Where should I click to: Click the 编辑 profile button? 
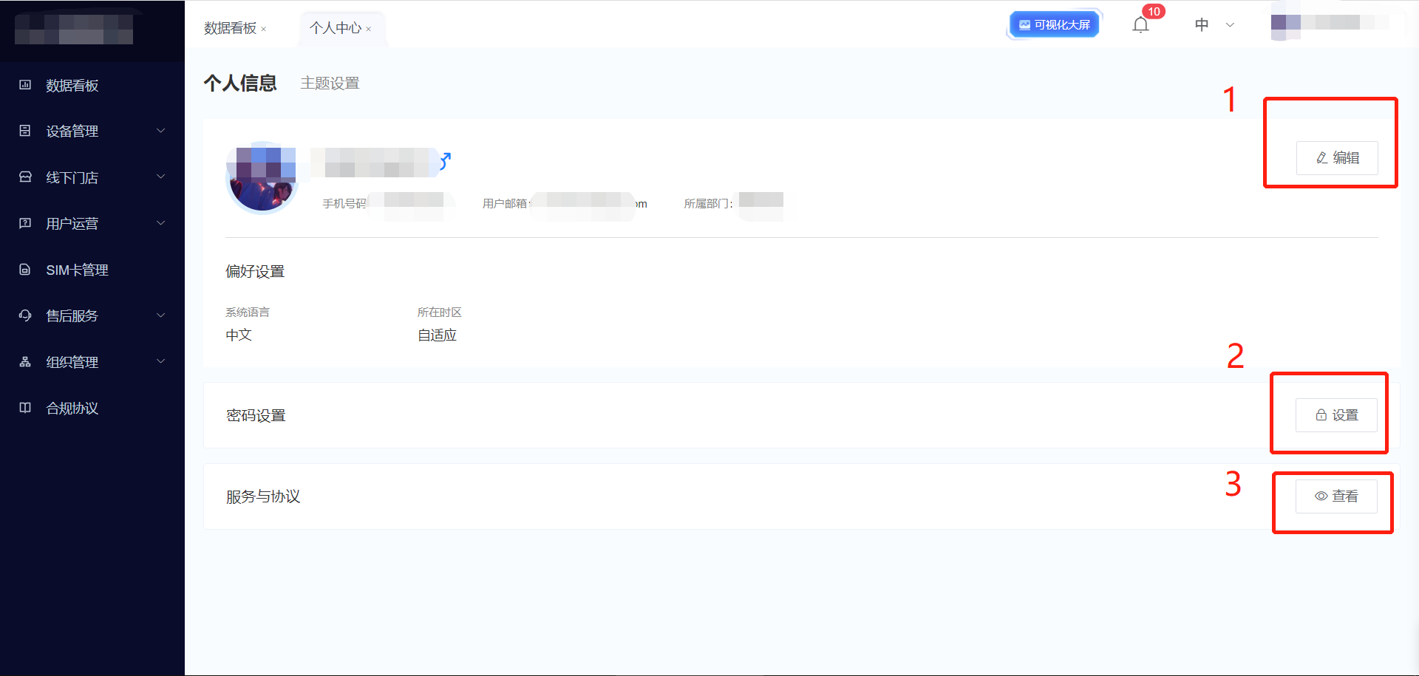click(x=1336, y=158)
